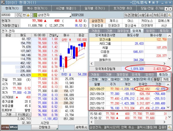
Task: Open dropdown arrow next to bell icon
Action: (31, 15)
